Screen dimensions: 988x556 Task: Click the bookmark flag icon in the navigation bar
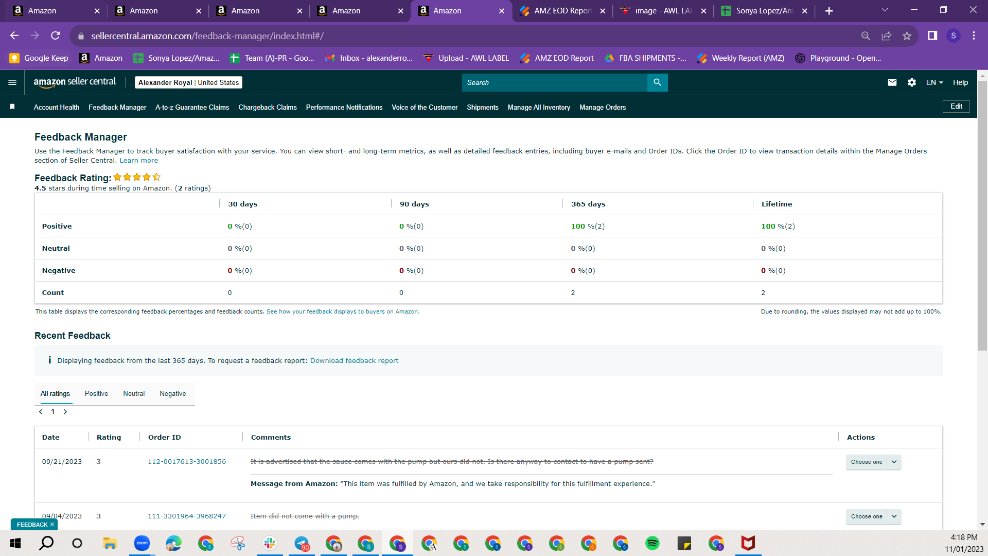click(x=12, y=107)
